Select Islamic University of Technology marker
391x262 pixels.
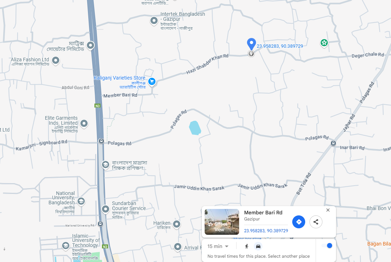66,246
